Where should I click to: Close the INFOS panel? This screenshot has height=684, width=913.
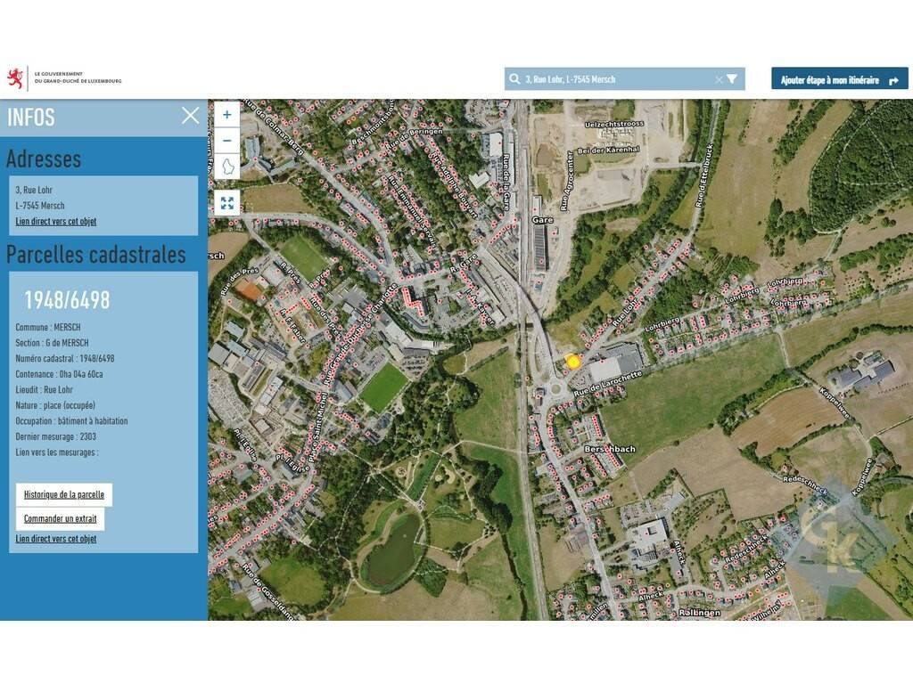190,116
